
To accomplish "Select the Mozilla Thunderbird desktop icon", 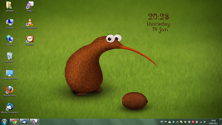I will pyautogui.click(x=10, y=108).
